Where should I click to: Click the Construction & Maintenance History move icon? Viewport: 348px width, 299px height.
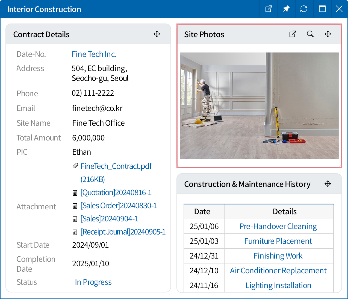[328, 184]
